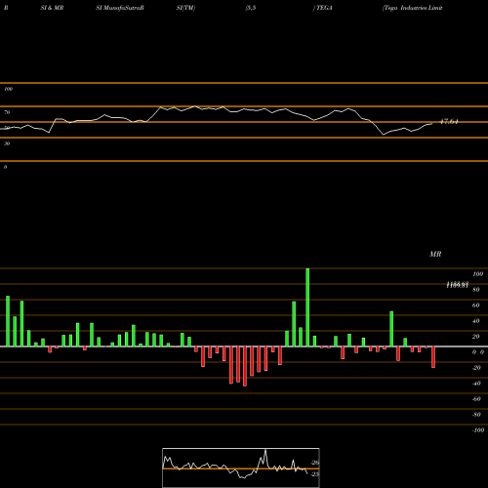The image size is (488, 488).
Task: Click the mini overview chart at bottom
Action: pos(241,468)
